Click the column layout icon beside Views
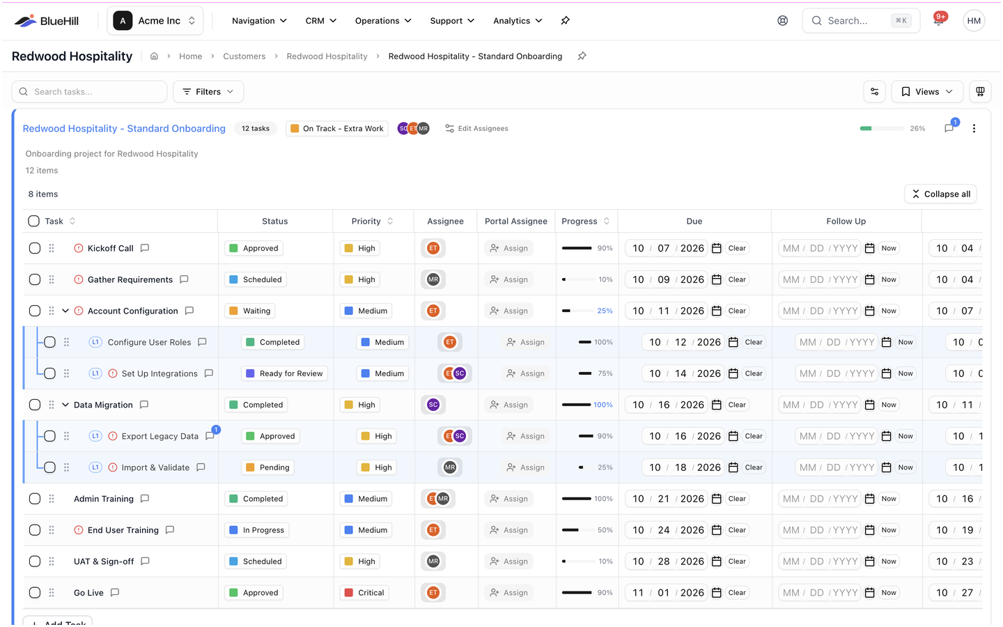 pyautogui.click(x=980, y=92)
